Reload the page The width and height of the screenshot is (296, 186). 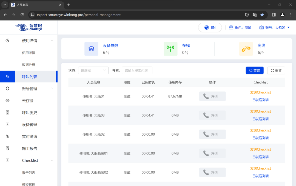tap(22, 15)
